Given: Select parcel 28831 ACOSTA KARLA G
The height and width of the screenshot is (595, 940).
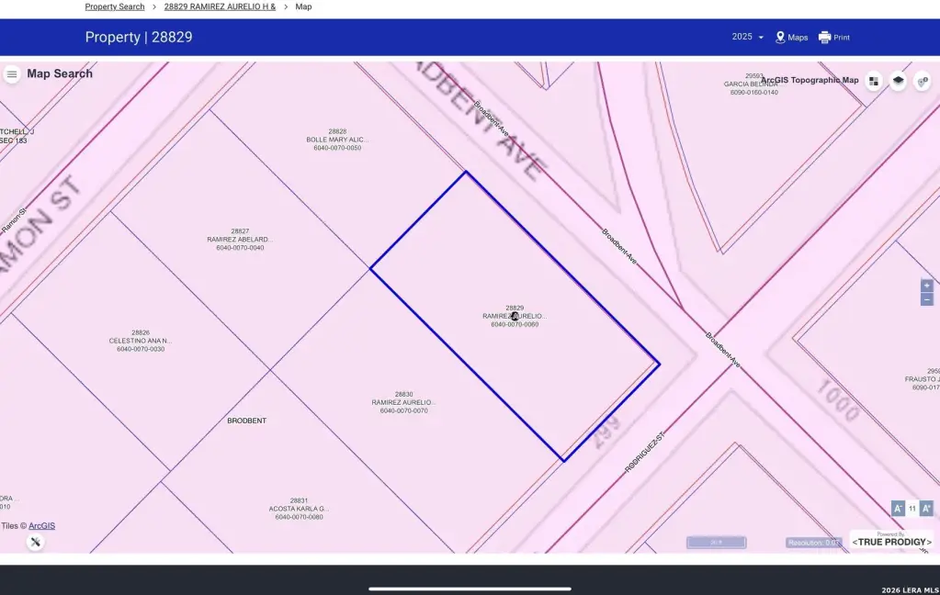Looking at the screenshot, I should click(x=299, y=509).
